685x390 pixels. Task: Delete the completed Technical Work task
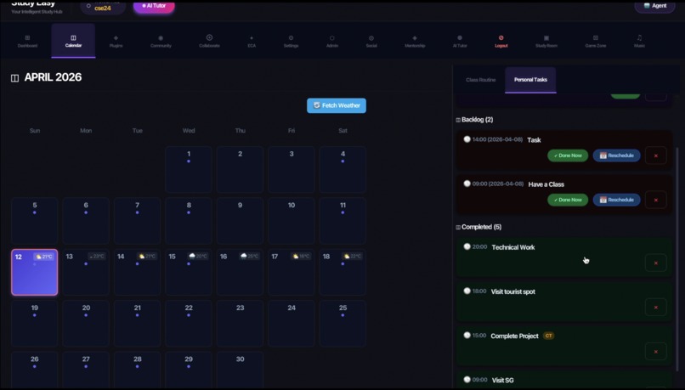(656, 263)
